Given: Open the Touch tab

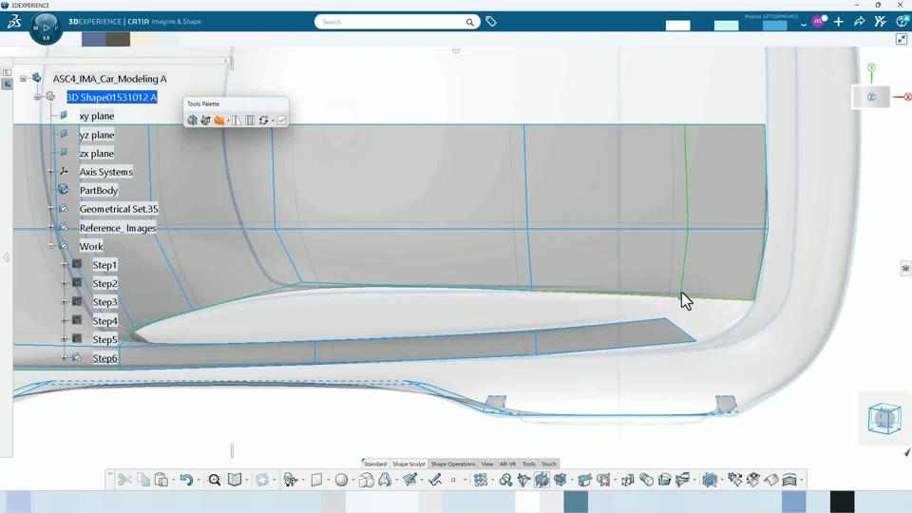Looking at the screenshot, I should coord(549,465).
